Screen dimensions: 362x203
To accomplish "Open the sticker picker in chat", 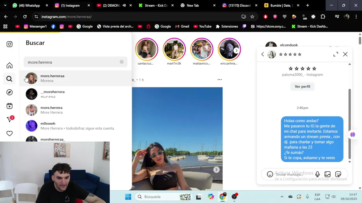I will point(338,174).
